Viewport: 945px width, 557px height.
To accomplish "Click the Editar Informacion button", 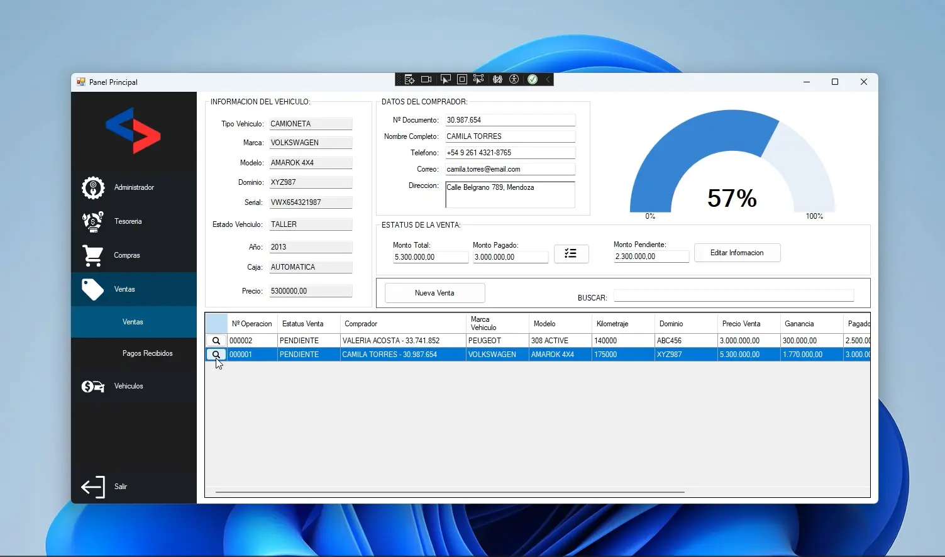I will [737, 253].
